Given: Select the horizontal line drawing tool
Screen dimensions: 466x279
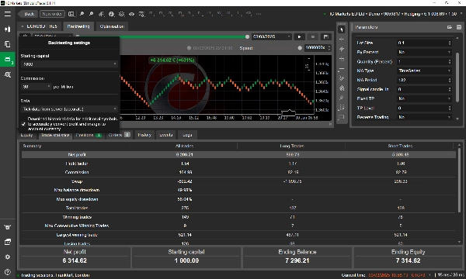Looking at the screenshot, I should pos(342,59).
